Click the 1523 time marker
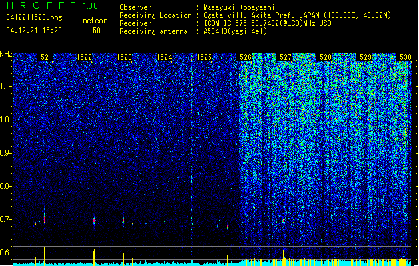419x266 pixels. pos(125,57)
